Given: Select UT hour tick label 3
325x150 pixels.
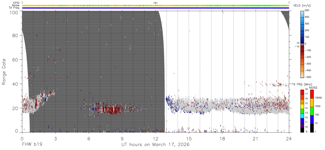Looking at the screenshot, I should coord(55,138).
